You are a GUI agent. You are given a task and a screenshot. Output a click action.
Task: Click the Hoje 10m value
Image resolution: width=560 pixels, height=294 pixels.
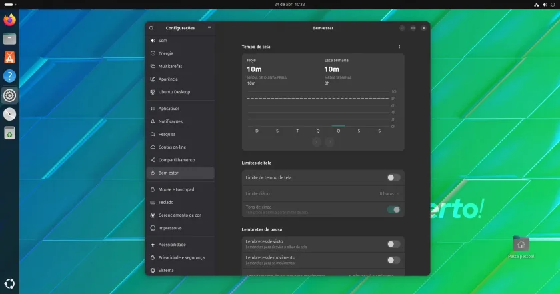click(x=254, y=69)
